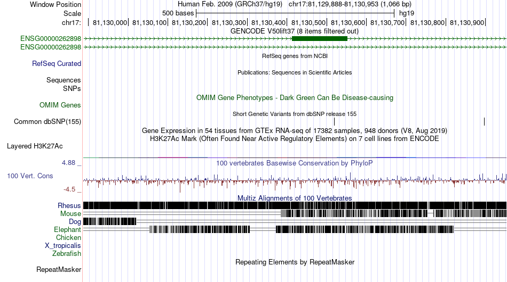Click the Scale label

[x=73, y=13]
